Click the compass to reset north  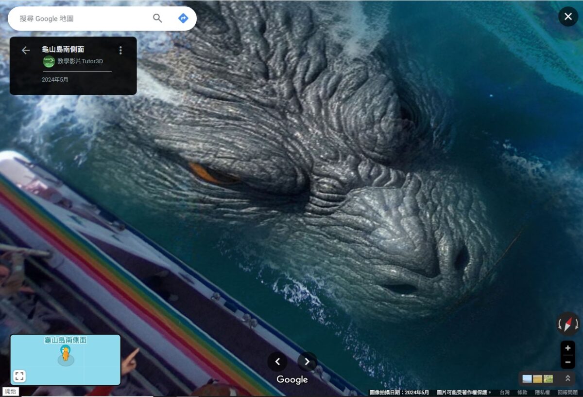tap(568, 324)
